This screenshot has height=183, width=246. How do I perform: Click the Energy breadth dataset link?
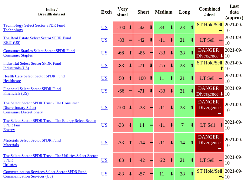click(9, 130)
